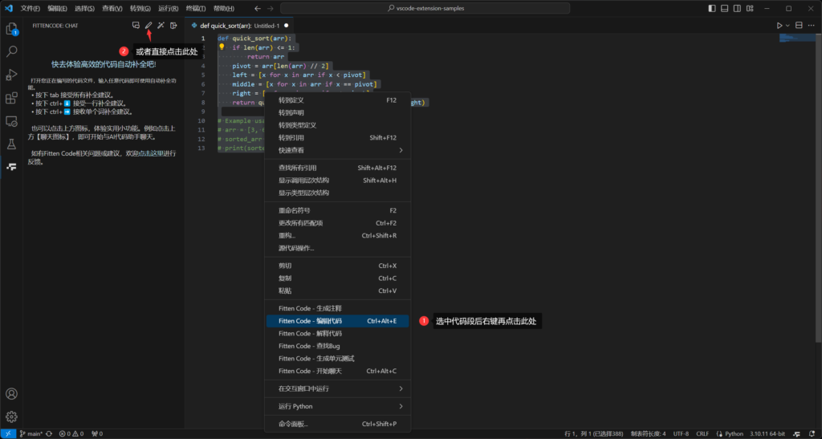This screenshot has height=439, width=822.
Task: Open the run button dropdown arrow
Action: 788,26
